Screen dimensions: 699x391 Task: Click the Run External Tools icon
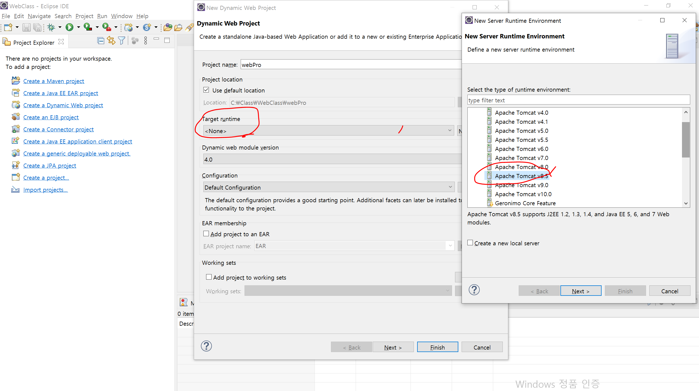106,27
